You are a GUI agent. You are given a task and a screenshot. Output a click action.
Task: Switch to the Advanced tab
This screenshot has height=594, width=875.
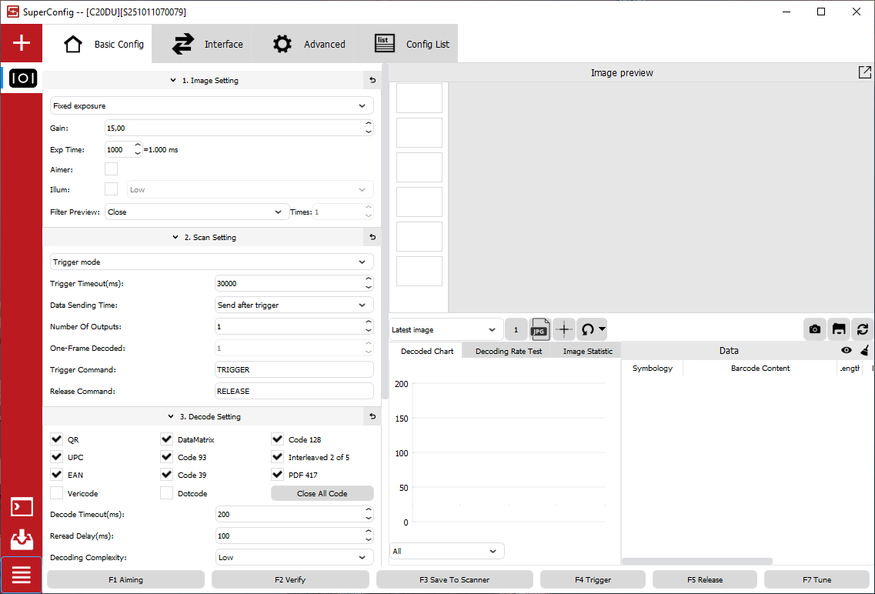tap(309, 44)
